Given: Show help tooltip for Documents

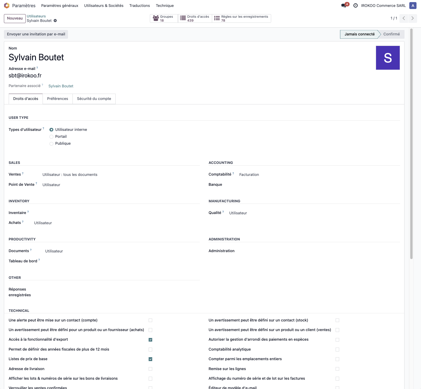Looking at the screenshot, I should pyautogui.click(x=31, y=250).
